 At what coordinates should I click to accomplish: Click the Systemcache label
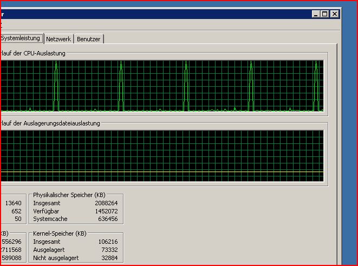point(50,219)
